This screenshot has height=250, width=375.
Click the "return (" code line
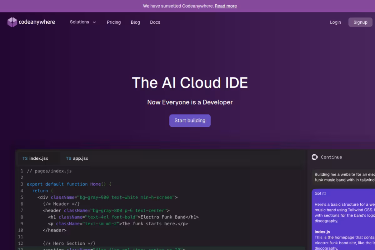click(43, 191)
